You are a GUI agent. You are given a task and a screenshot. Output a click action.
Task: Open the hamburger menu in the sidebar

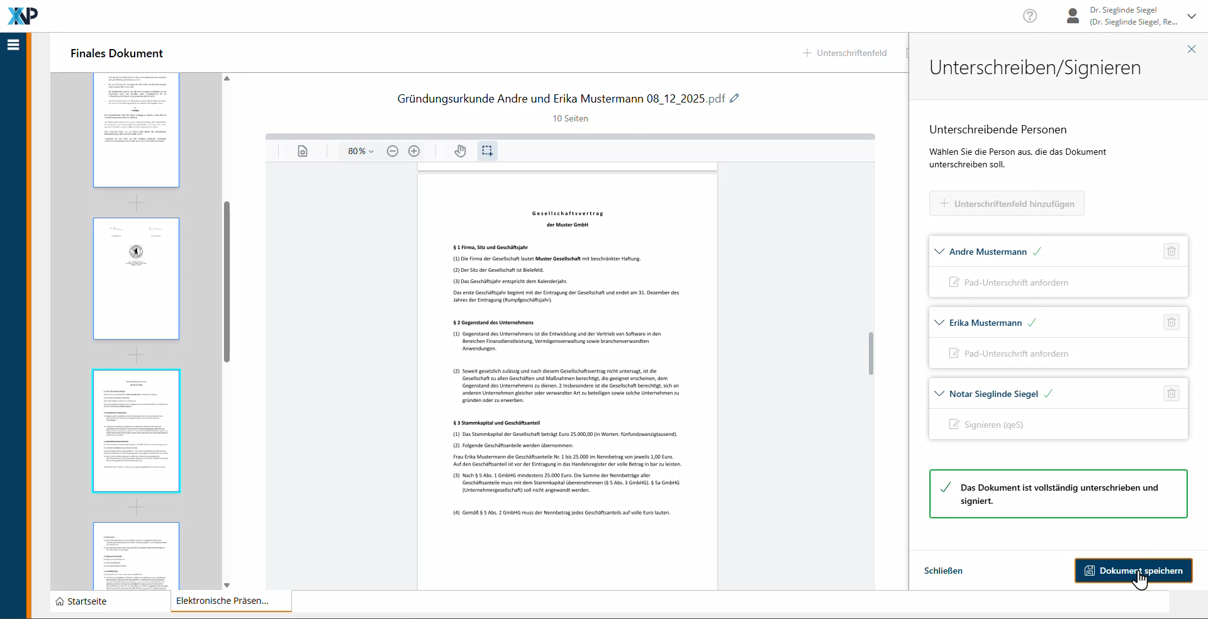13,45
